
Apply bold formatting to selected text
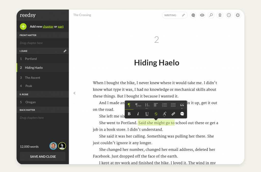click(129, 114)
